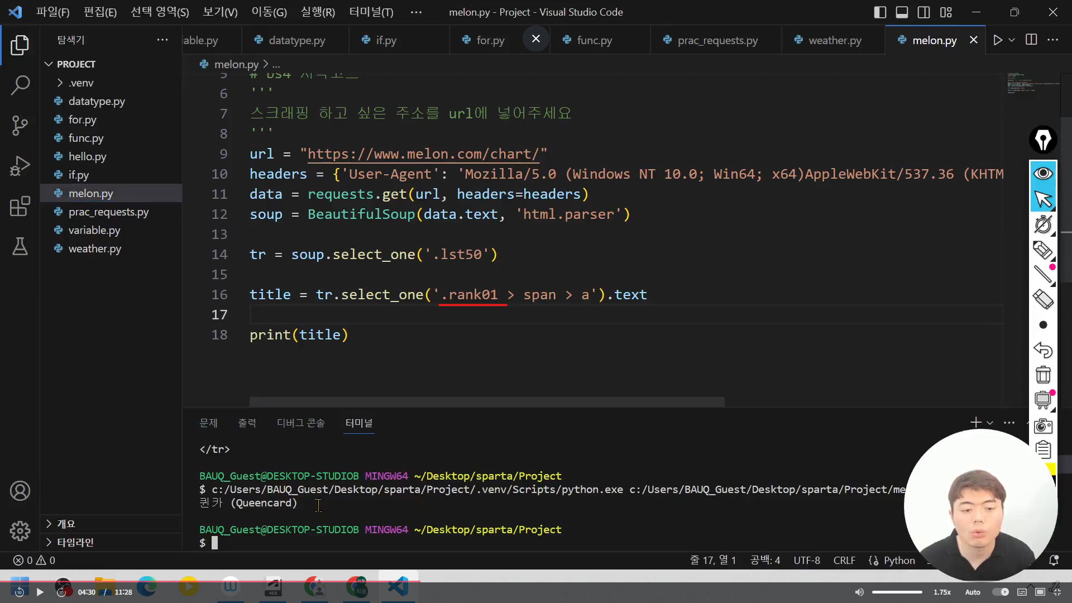Open the Manage gear menu
This screenshot has width=1072, height=603.
tap(20, 531)
